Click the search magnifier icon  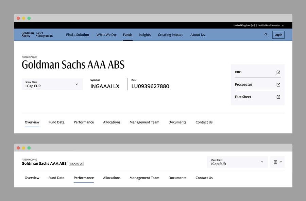pos(266,35)
